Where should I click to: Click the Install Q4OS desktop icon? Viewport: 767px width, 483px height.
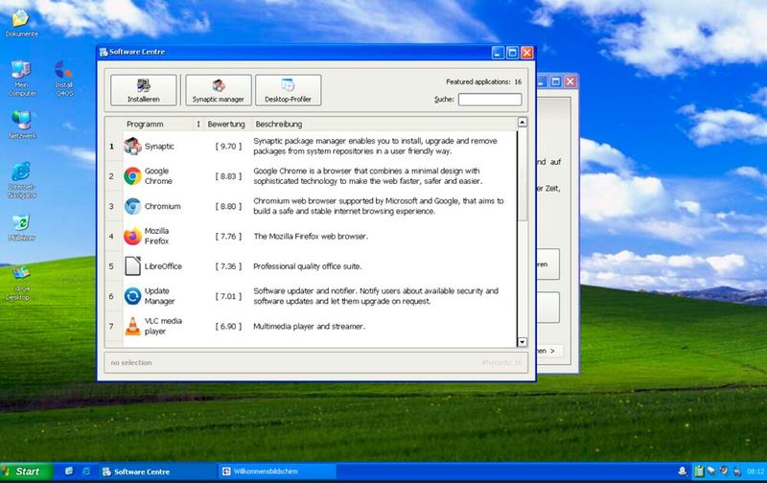tap(63, 79)
